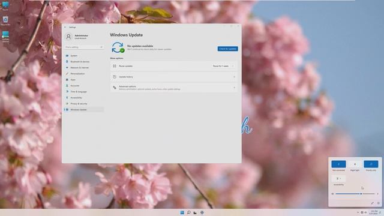Viewport: 384px width, 216px height.
Task: Select This PC desktop icon
Action: [5, 6]
